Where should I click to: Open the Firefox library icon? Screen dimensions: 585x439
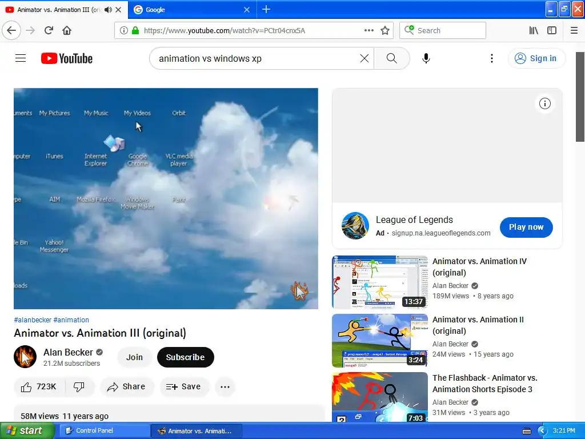click(534, 30)
